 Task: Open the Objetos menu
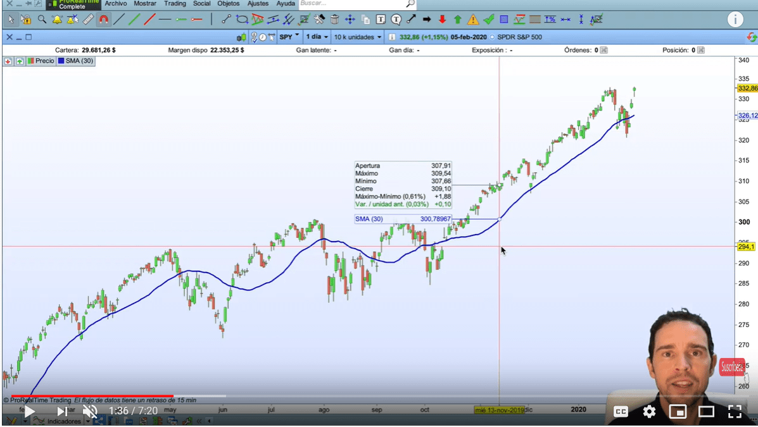coord(228,3)
